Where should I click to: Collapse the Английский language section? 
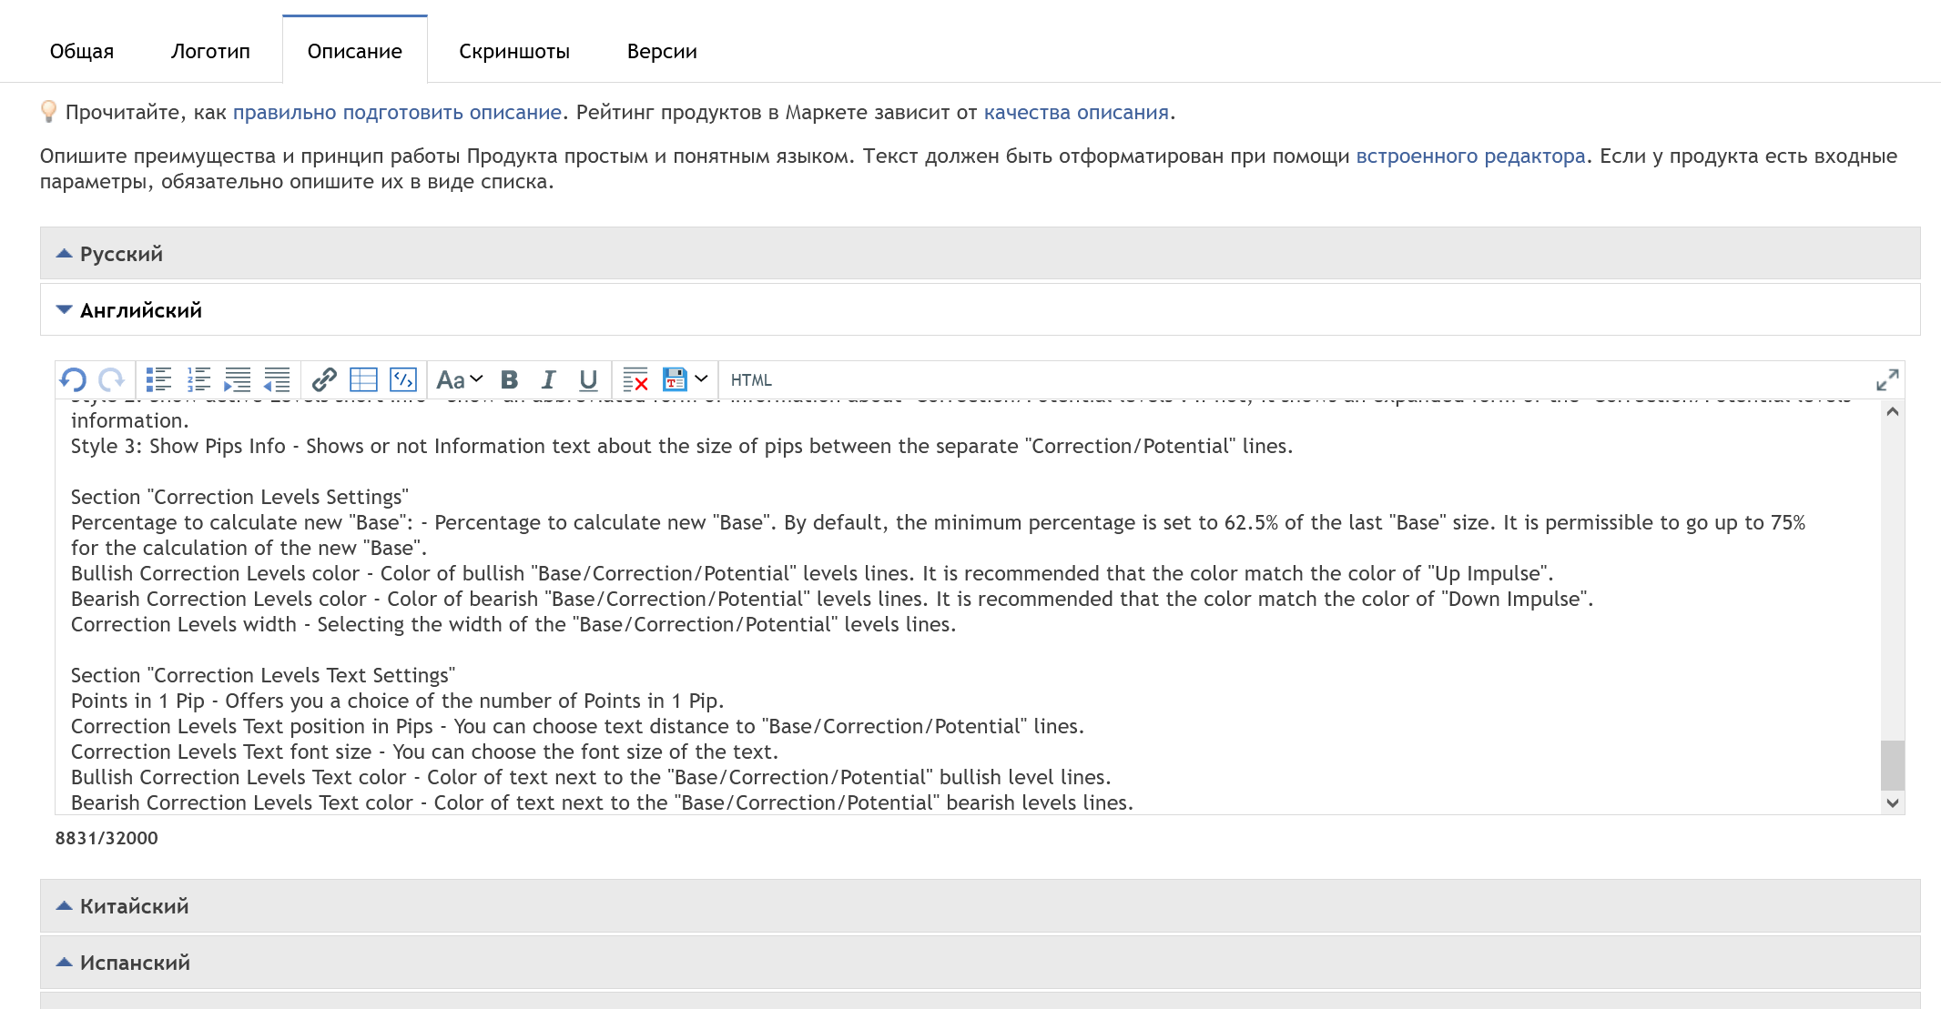pos(140,310)
